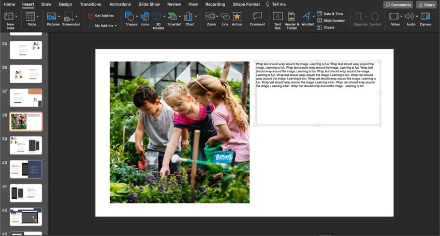Choose the WordArt icon
440x236 pixels.
pyautogui.click(x=306, y=17)
